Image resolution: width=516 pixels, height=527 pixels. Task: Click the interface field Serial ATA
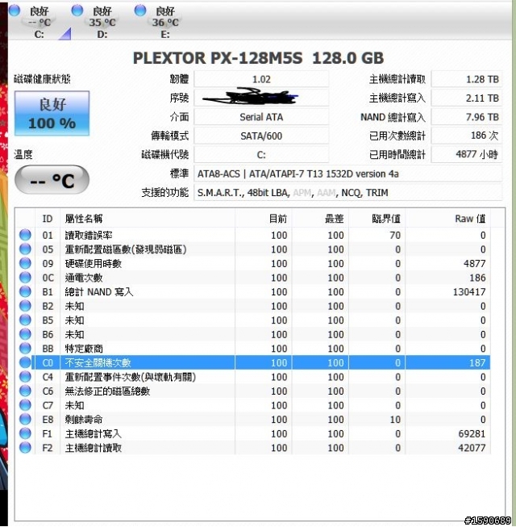(x=261, y=117)
